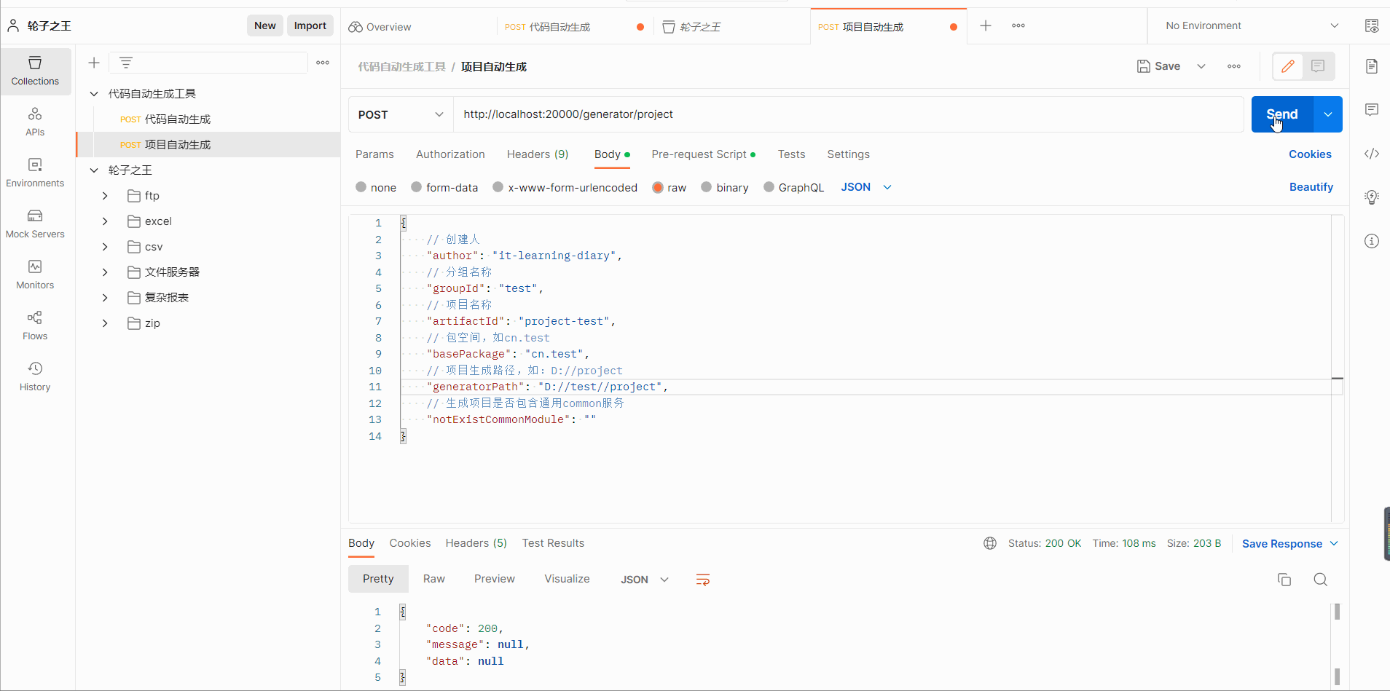Open the Flows sidebar panel
Viewport: 1390px width, 691px height.
(x=35, y=326)
